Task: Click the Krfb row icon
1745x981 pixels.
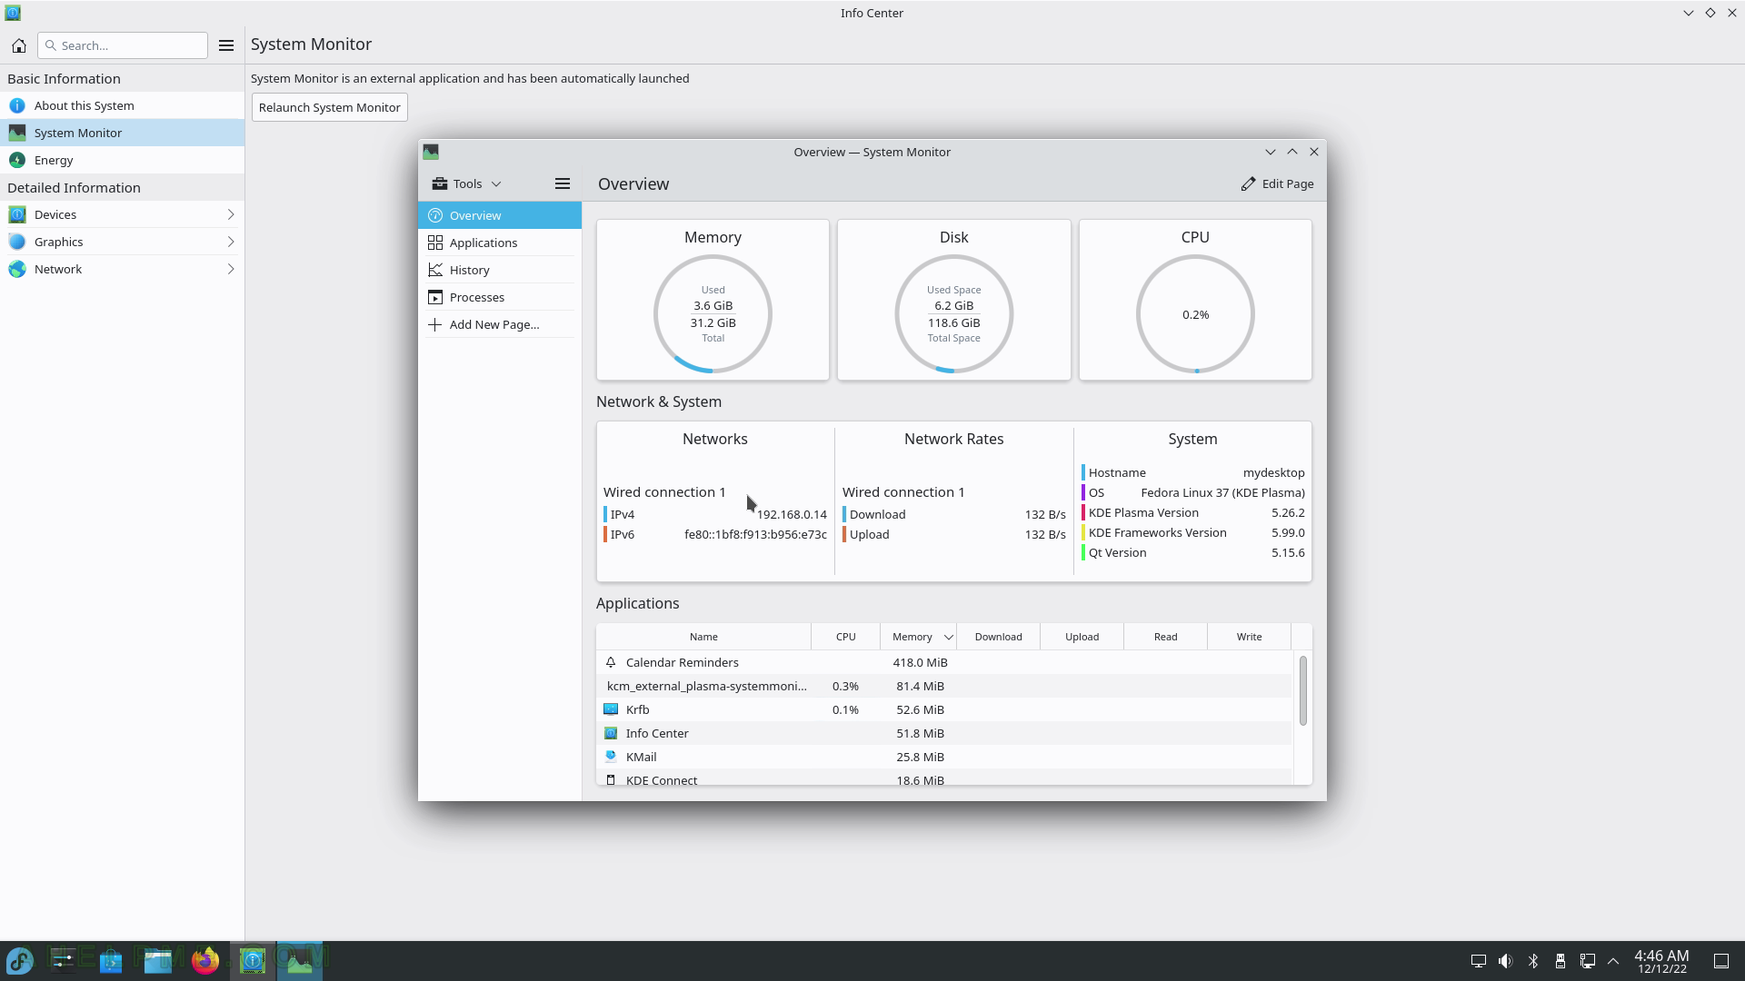Action: click(x=611, y=709)
